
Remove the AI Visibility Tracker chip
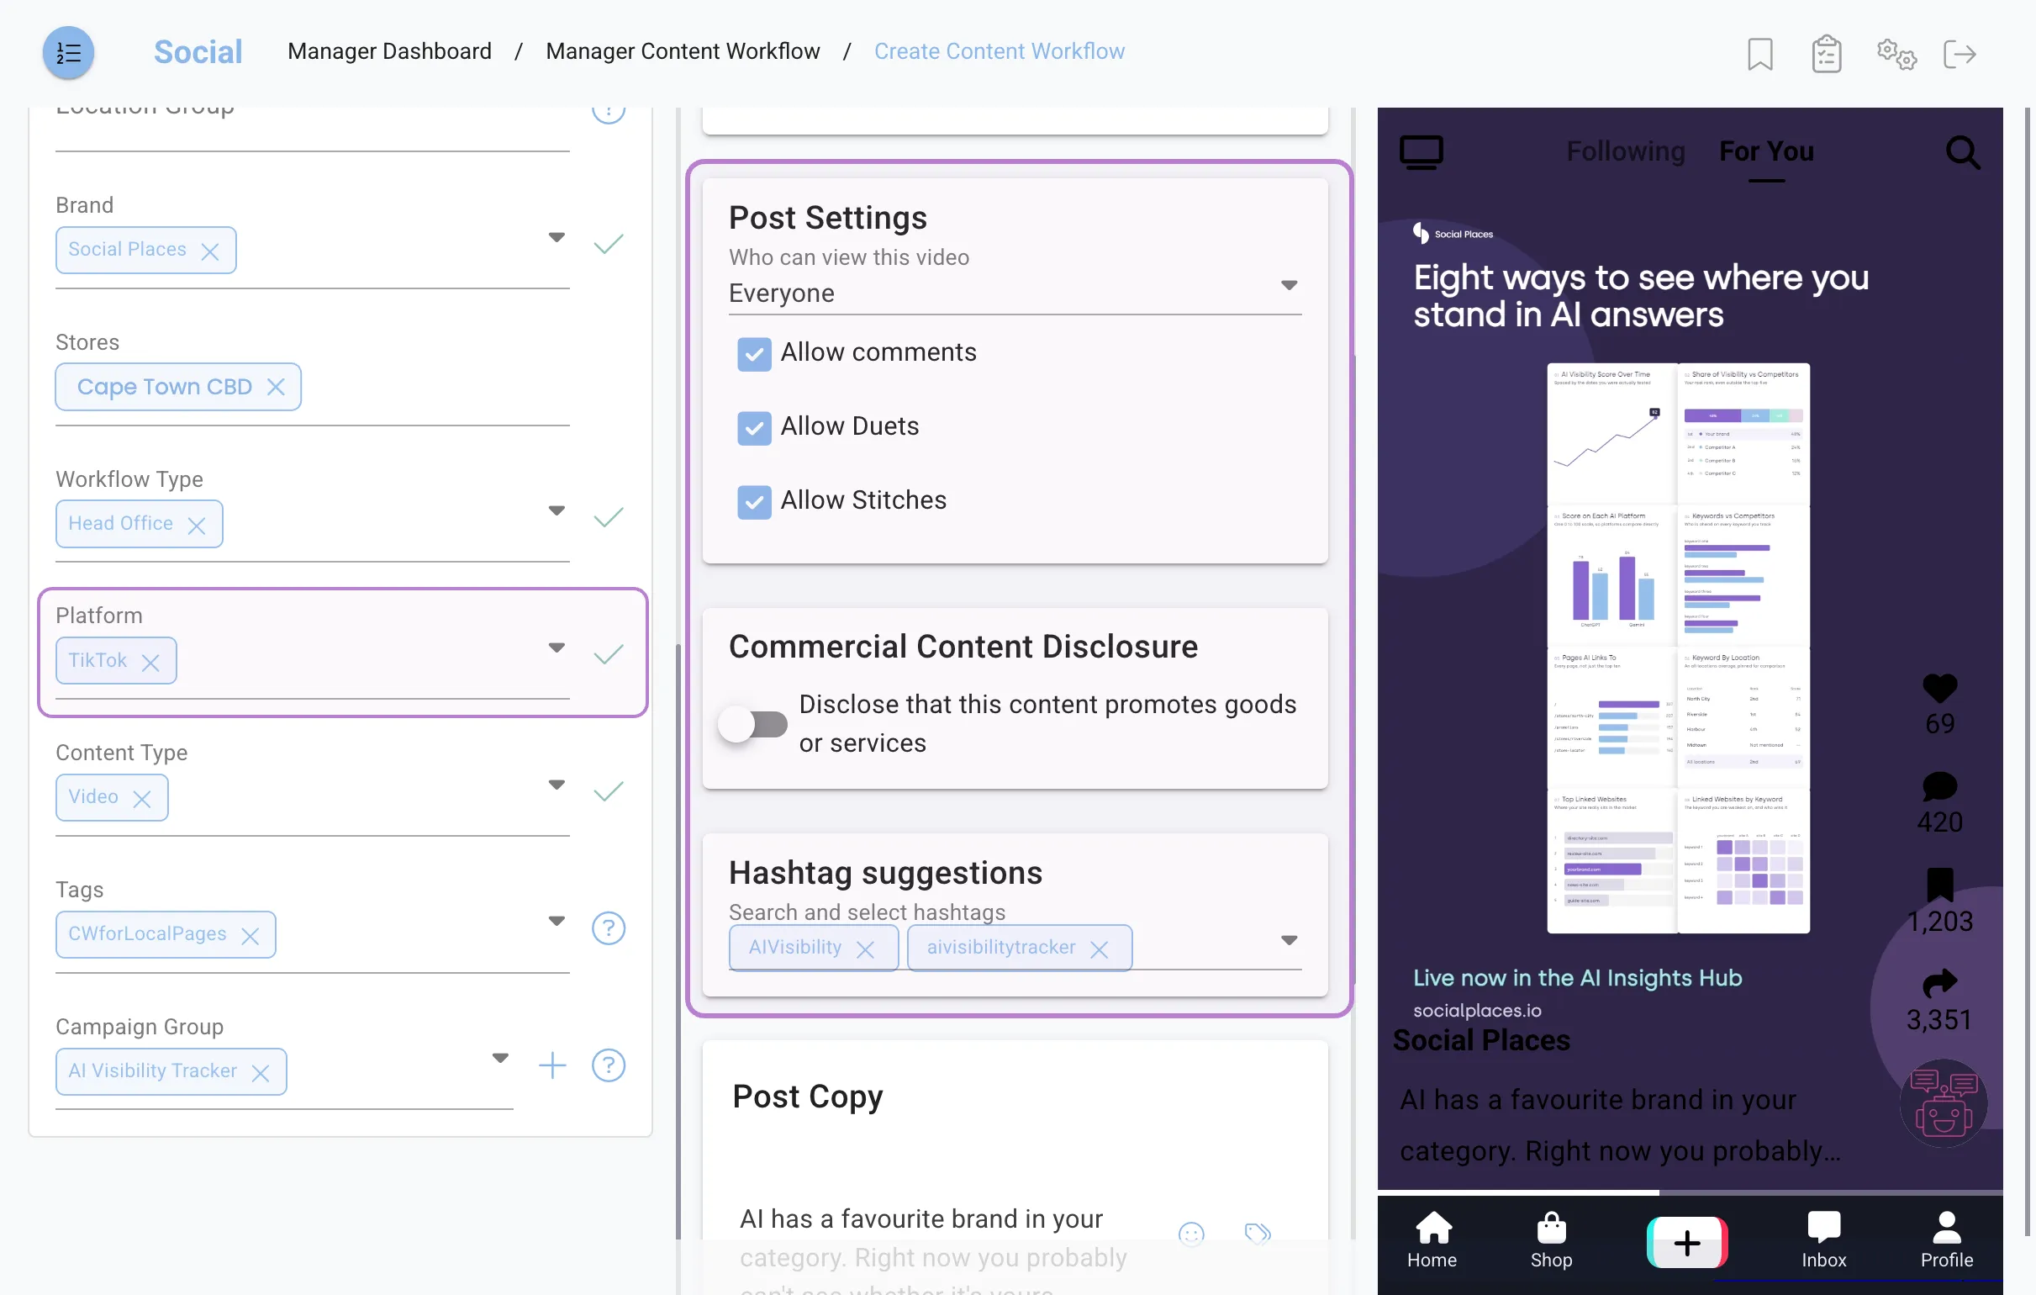pos(261,1072)
